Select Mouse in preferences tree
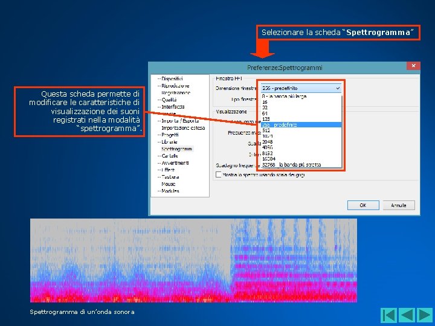 coord(169,184)
